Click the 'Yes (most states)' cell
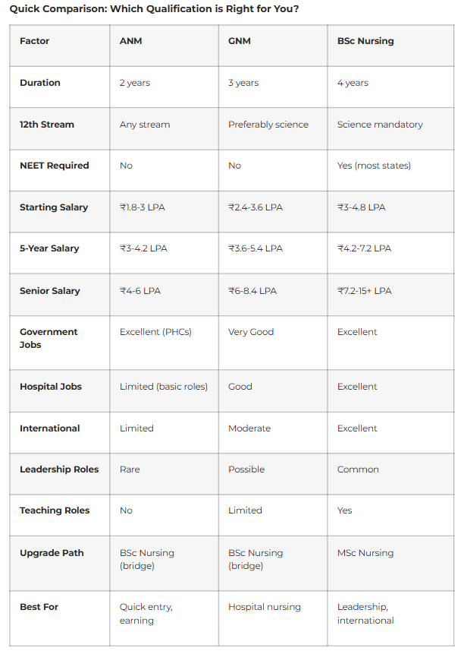Screen dimensions: 464x651 [x=374, y=166]
